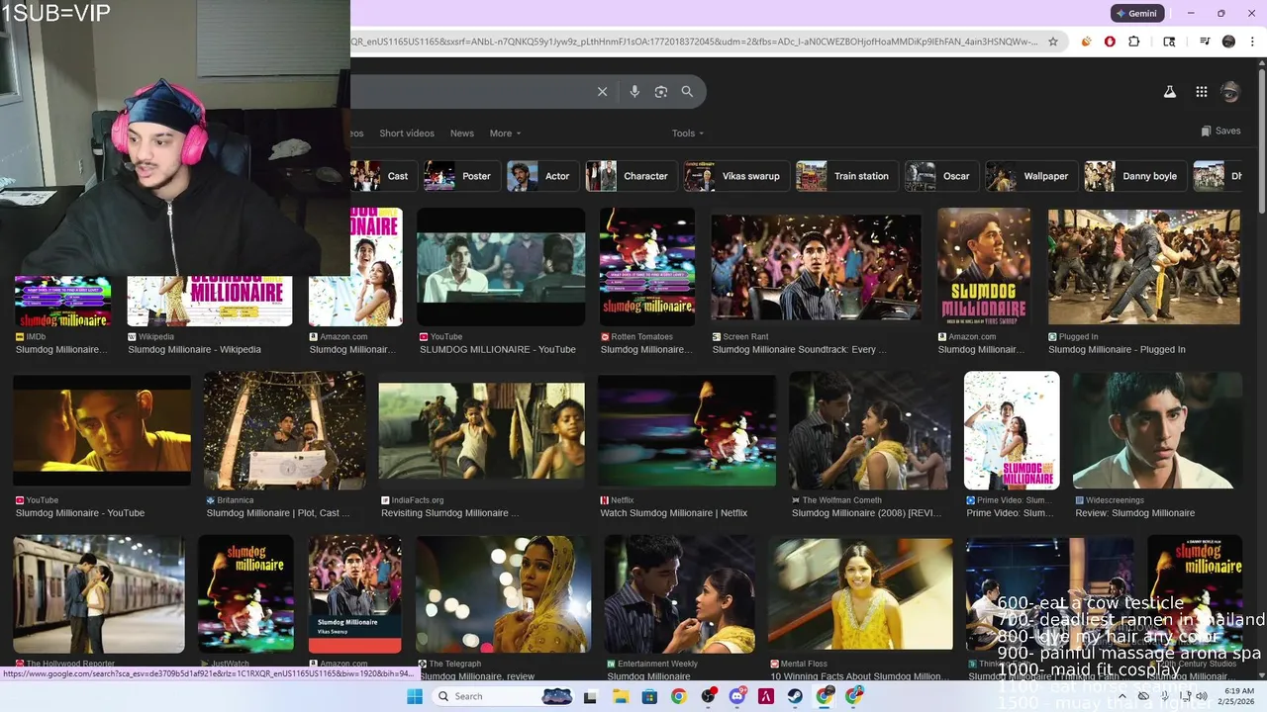Filter images by the Oscar chip
Image resolution: width=1267 pixels, height=712 pixels.
(x=940, y=176)
